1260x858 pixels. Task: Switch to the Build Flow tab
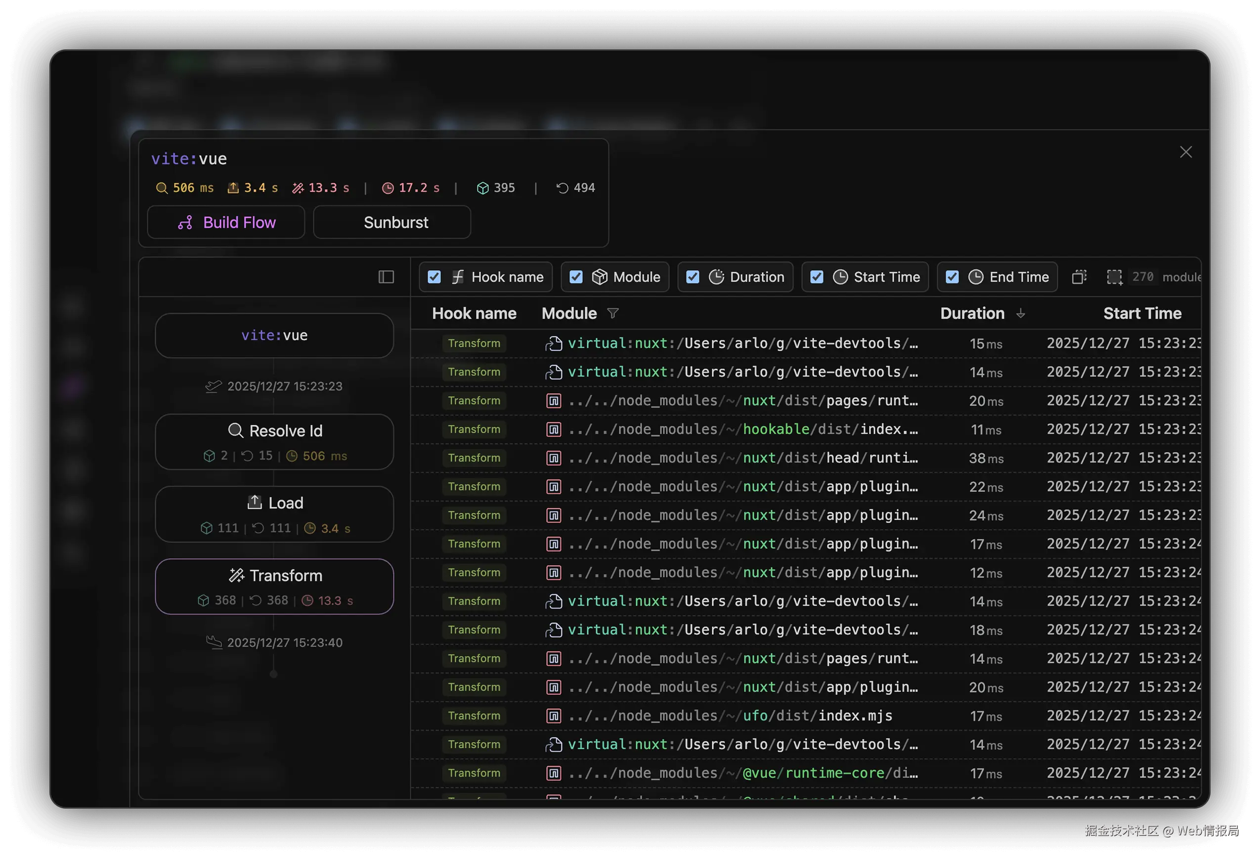tap(226, 223)
